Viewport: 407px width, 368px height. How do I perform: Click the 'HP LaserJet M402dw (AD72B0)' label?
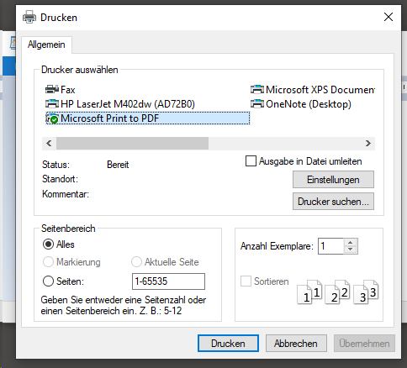coord(128,104)
